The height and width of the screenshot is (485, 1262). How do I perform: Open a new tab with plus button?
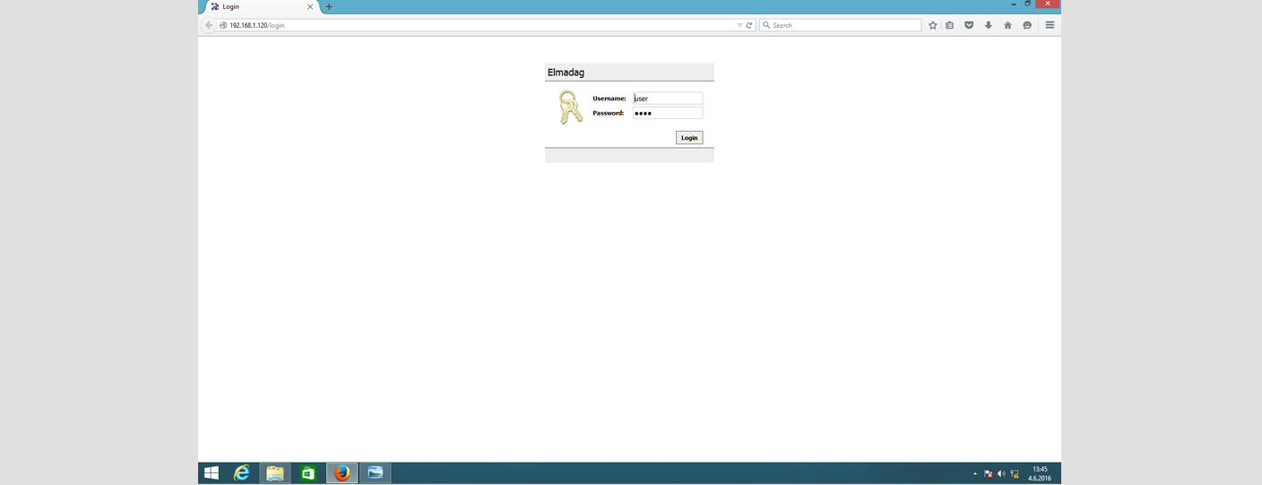coord(329,7)
